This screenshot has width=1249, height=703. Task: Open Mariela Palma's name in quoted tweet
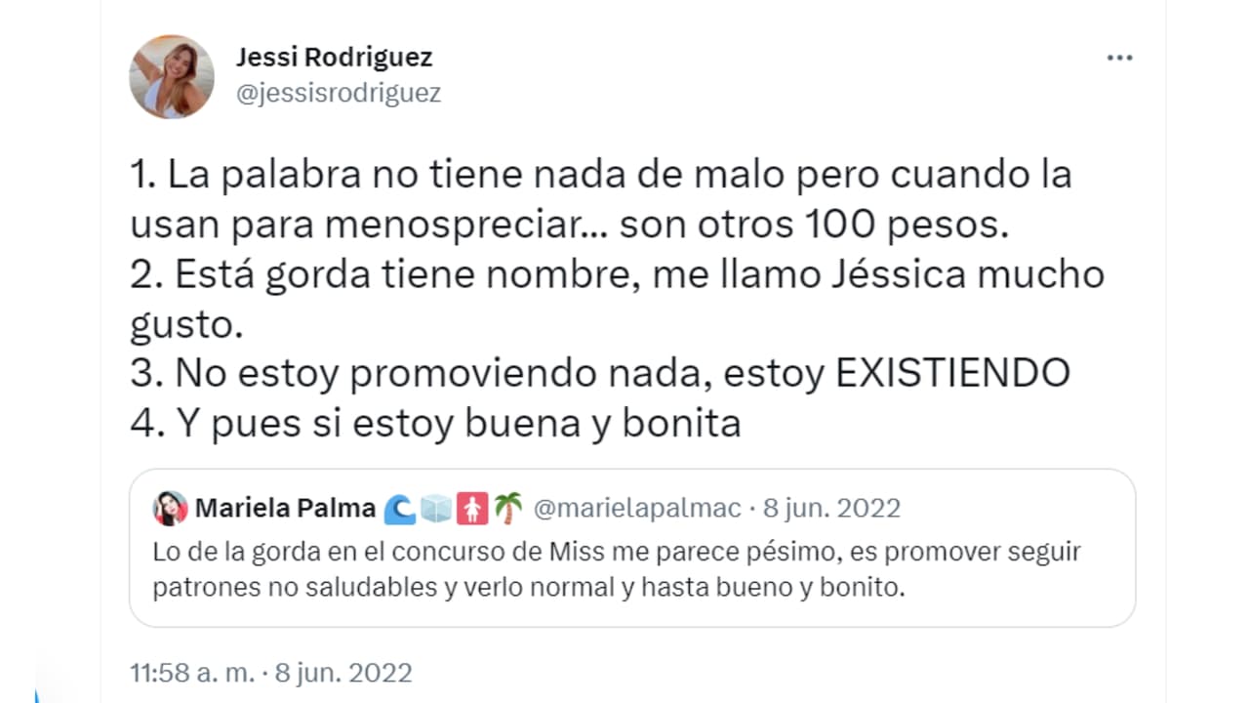pyautogui.click(x=285, y=509)
